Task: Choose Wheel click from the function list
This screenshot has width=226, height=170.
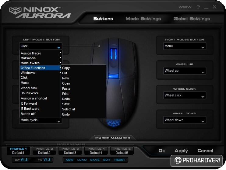Action: point(41,88)
